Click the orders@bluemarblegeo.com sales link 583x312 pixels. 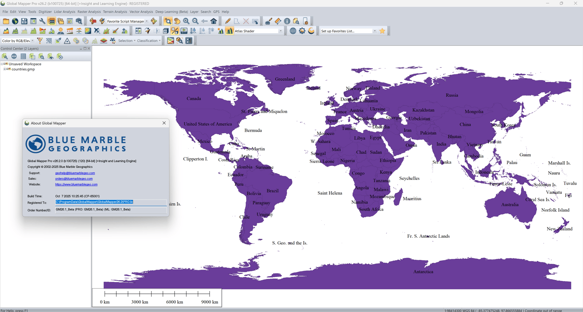74,179
